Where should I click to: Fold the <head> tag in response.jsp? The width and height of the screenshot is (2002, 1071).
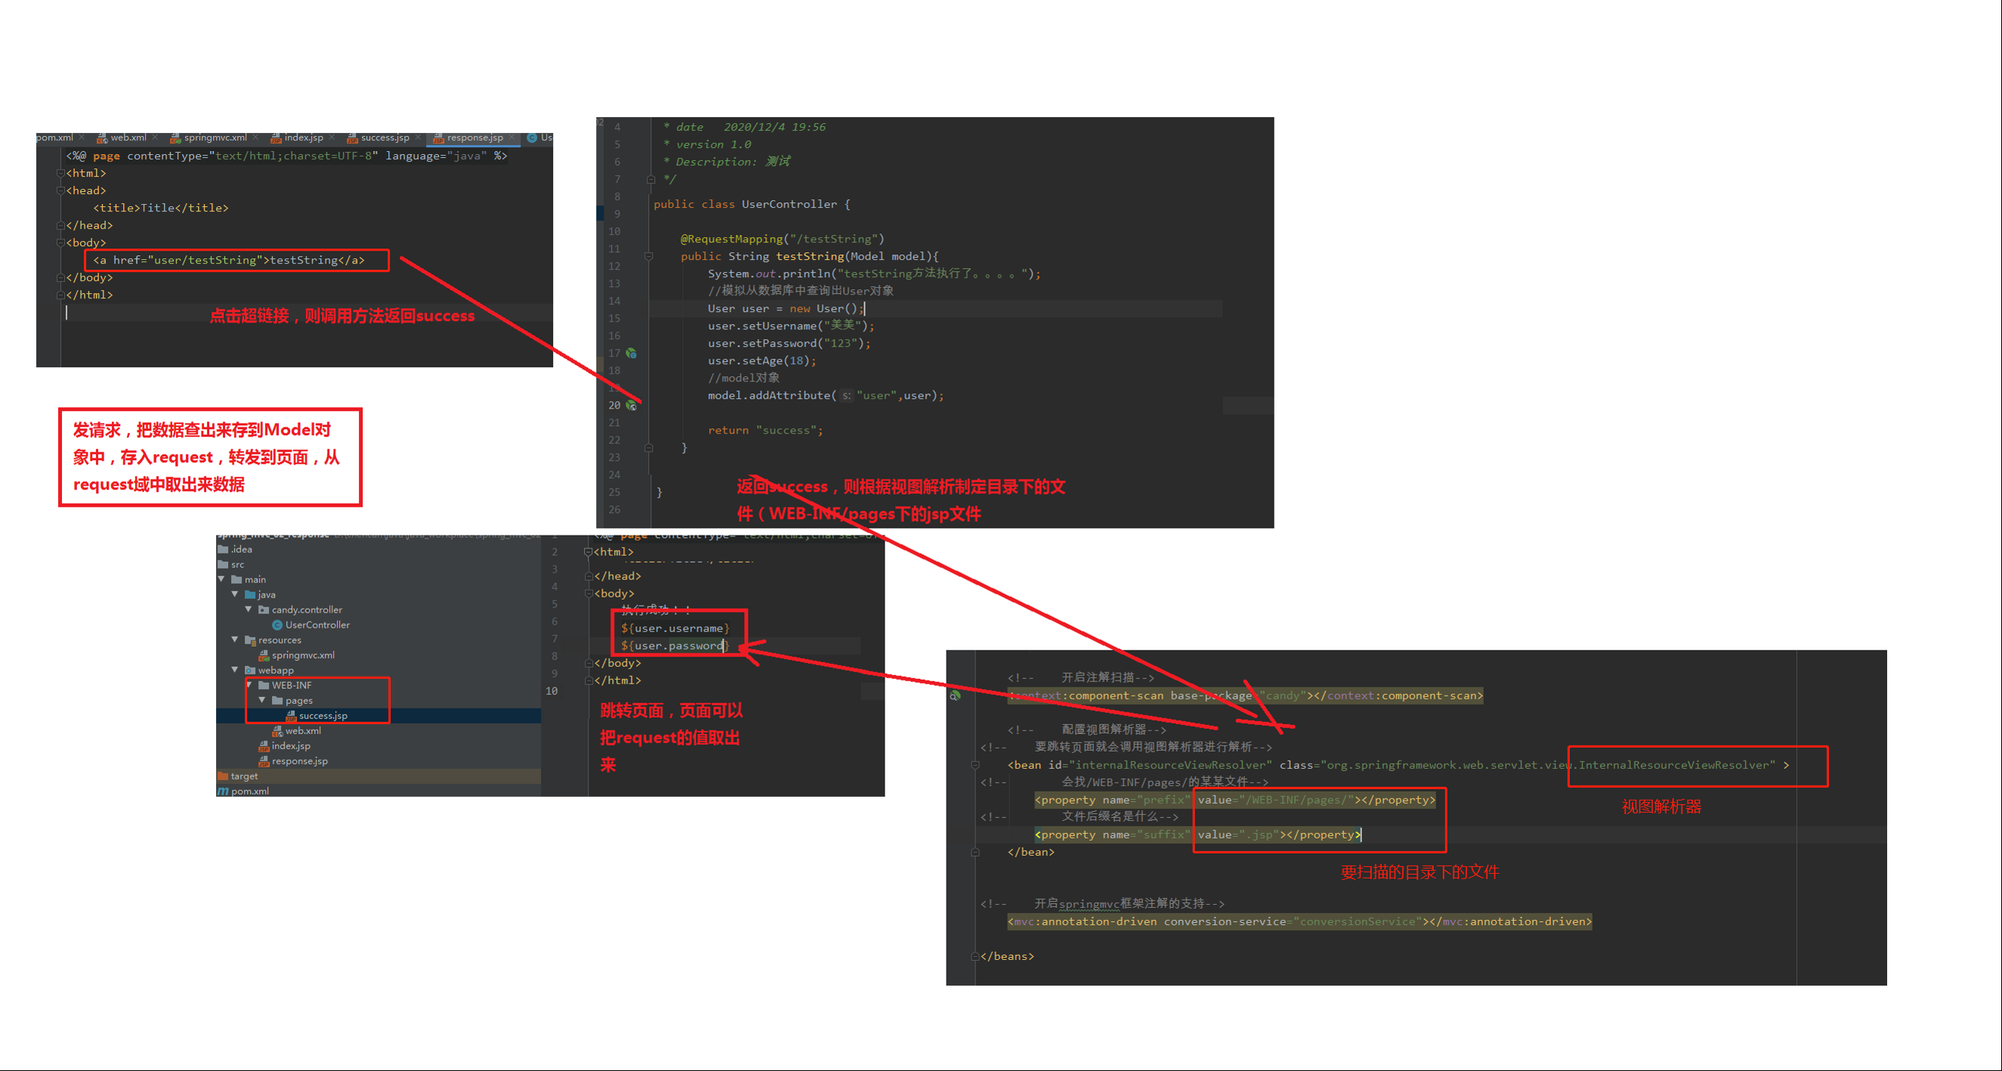[x=60, y=190]
